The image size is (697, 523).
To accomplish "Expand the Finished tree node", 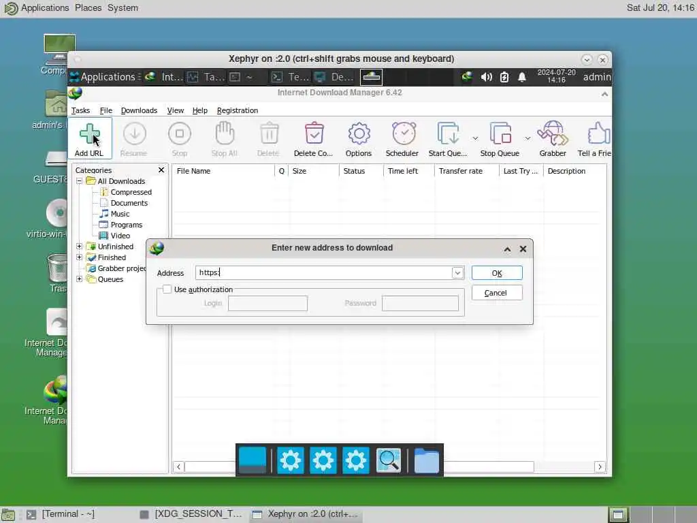I will point(79,257).
